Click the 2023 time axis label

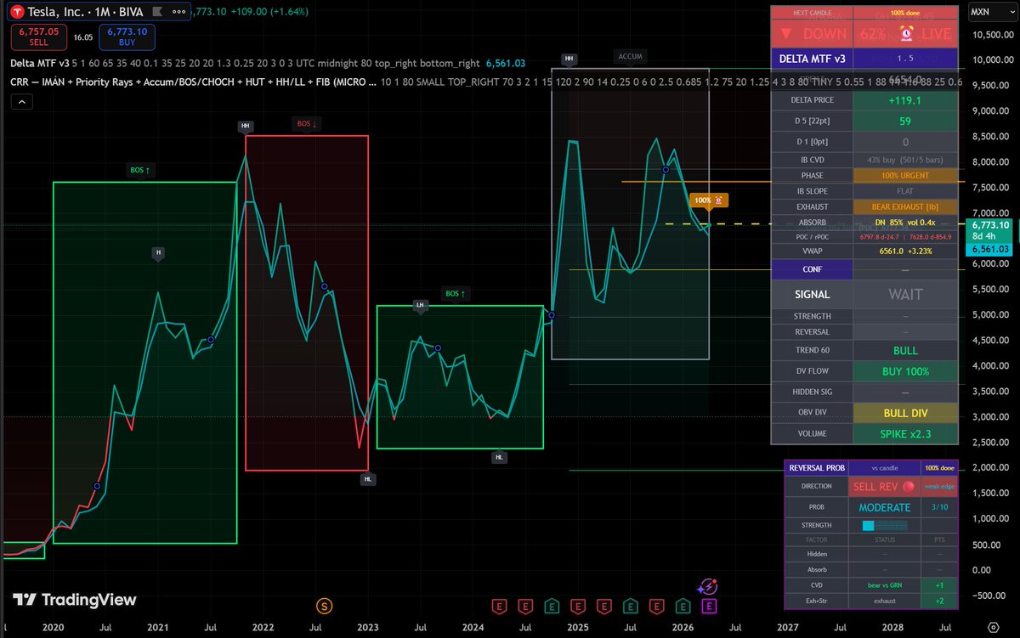pos(367,626)
